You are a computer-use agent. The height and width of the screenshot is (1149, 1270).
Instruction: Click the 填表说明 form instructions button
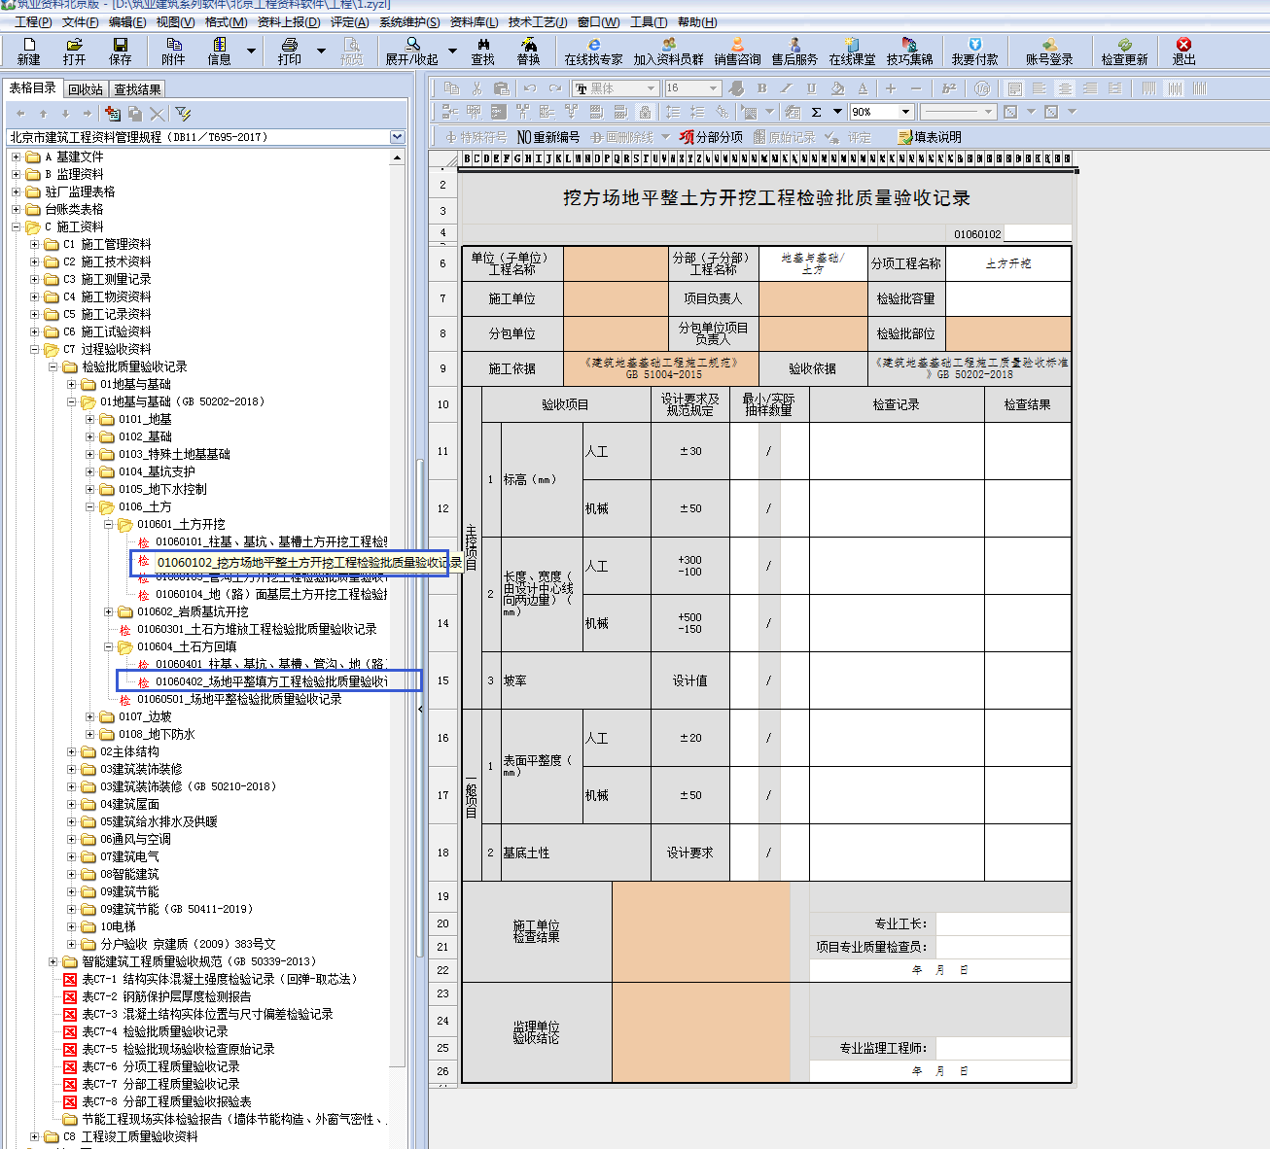click(x=930, y=137)
